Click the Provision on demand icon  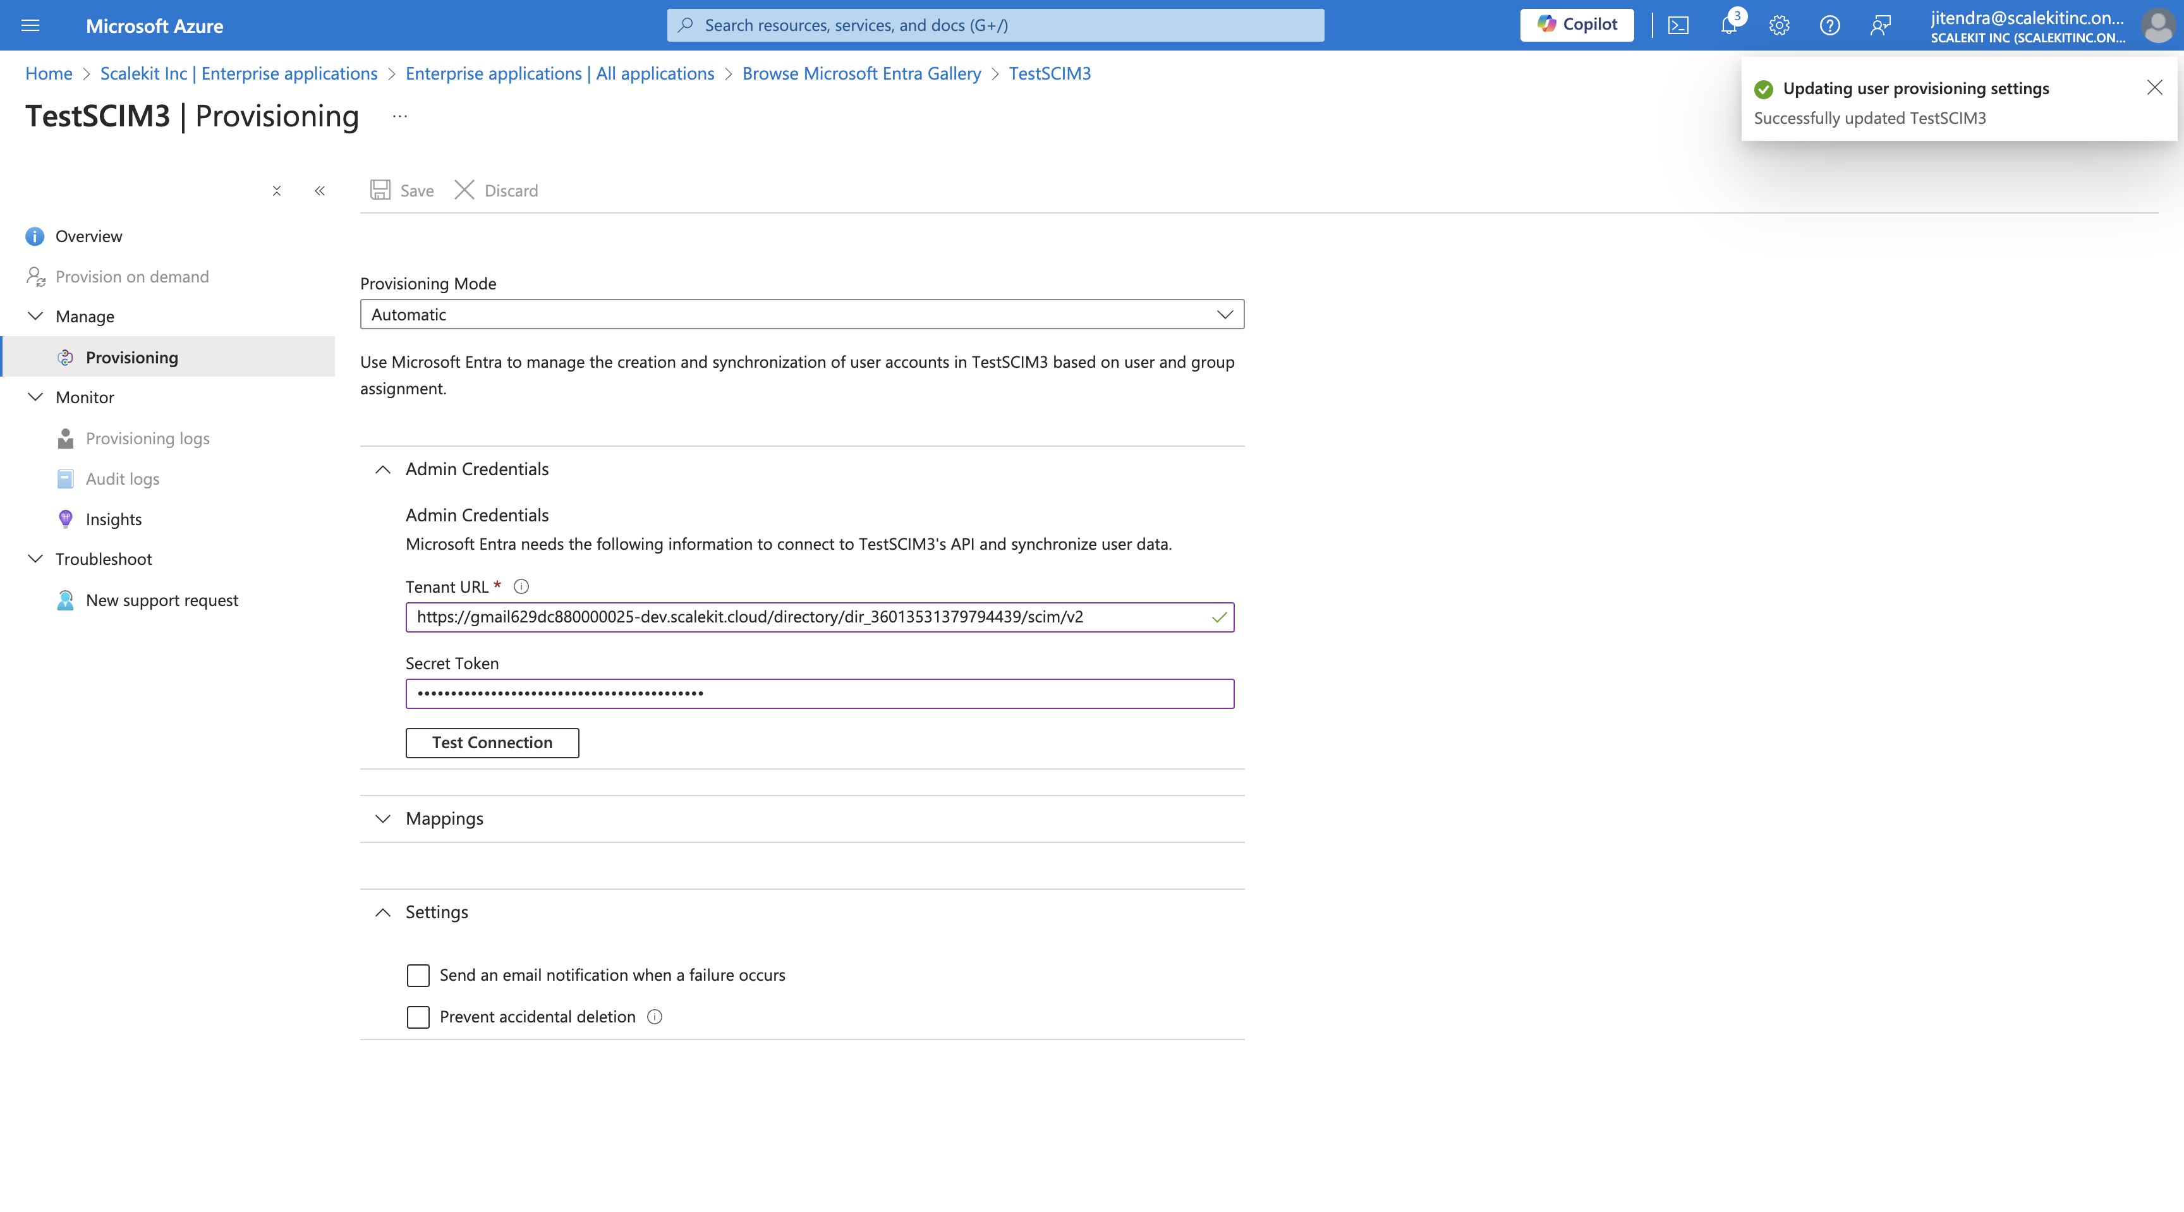pyautogui.click(x=35, y=276)
